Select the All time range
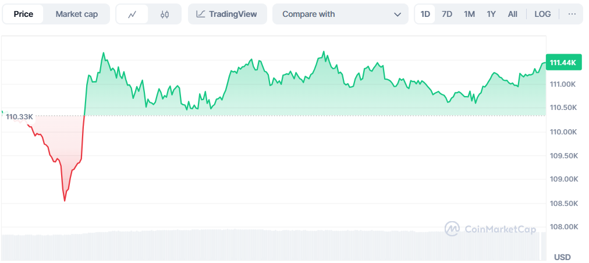Viewport: 589px width, 263px height. [x=512, y=14]
